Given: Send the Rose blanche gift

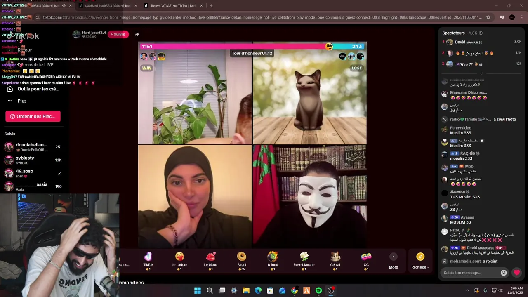Looking at the screenshot, I should click(304, 261).
